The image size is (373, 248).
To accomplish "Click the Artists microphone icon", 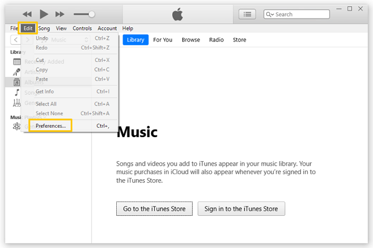I will tap(17, 72).
